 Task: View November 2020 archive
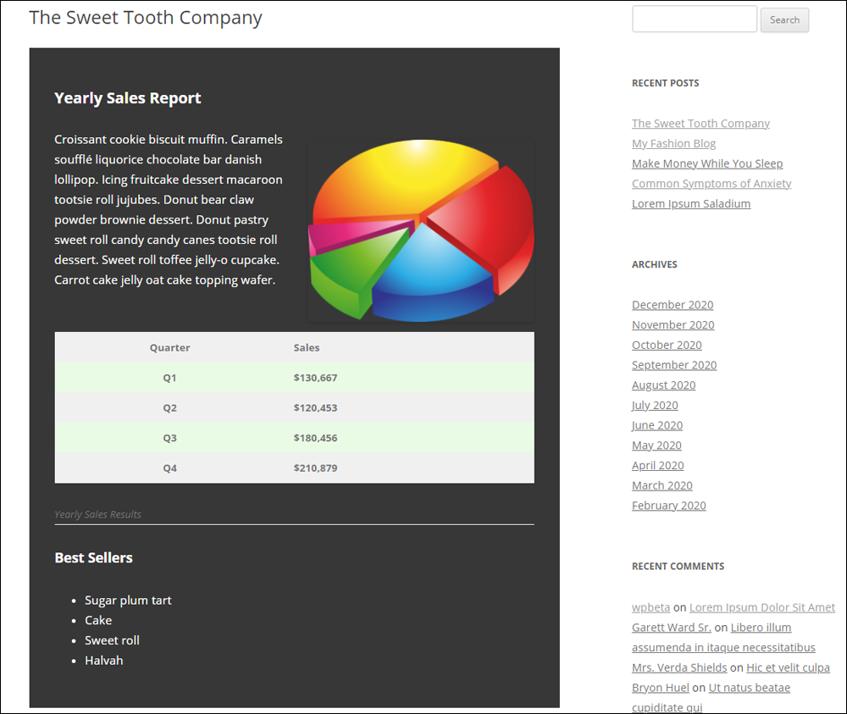pyautogui.click(x=673, y=324)
